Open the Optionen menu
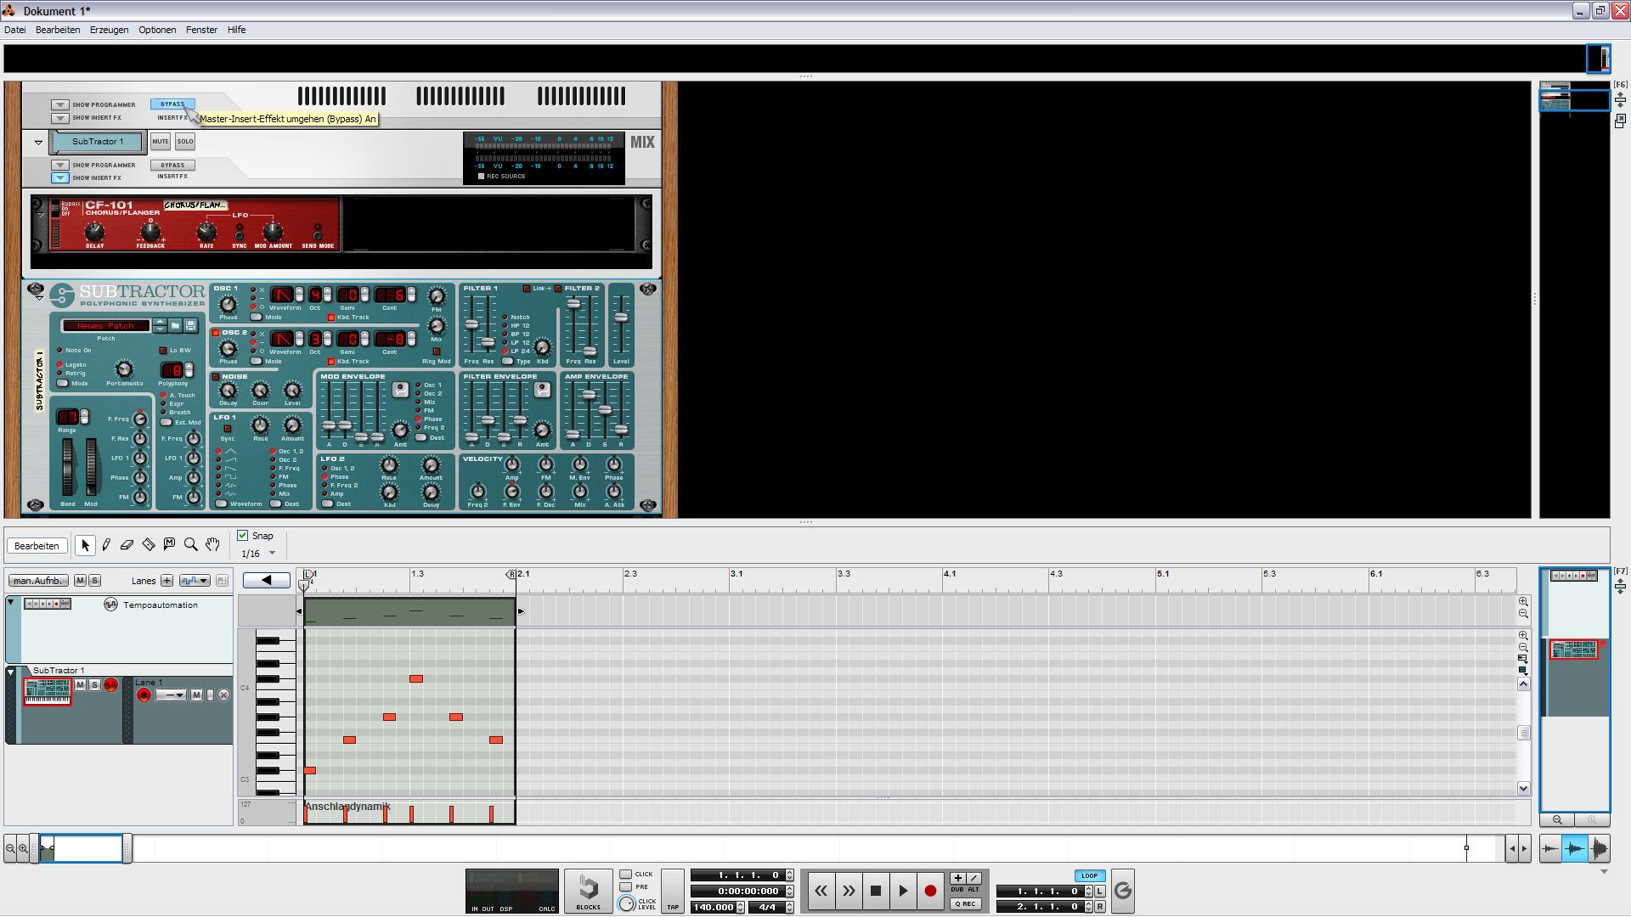This screenshot has height=917, width=1631. [157, 30]
